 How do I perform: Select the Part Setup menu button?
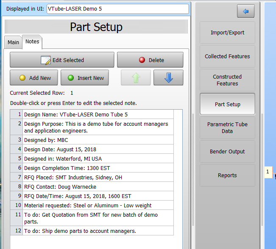227,104
